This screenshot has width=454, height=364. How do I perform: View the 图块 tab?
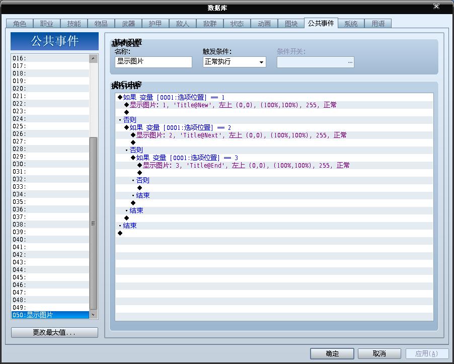(291, 24)
